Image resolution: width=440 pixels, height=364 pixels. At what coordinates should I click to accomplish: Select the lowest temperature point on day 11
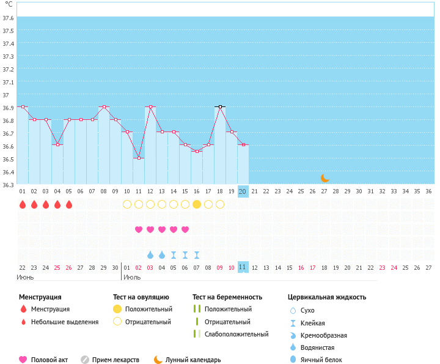coord(139,158)
